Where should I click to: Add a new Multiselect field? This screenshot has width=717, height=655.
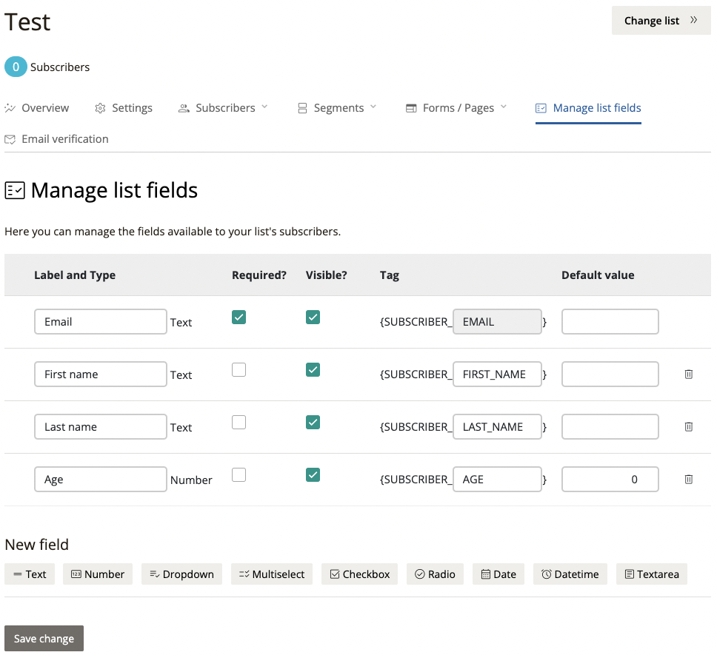[272, 574]
